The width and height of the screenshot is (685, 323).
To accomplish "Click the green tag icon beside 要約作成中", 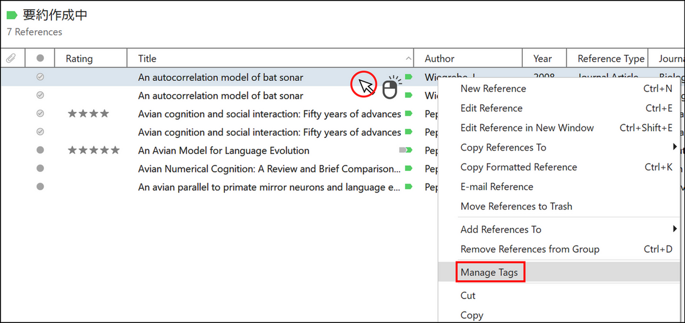I will coord(12,15).
